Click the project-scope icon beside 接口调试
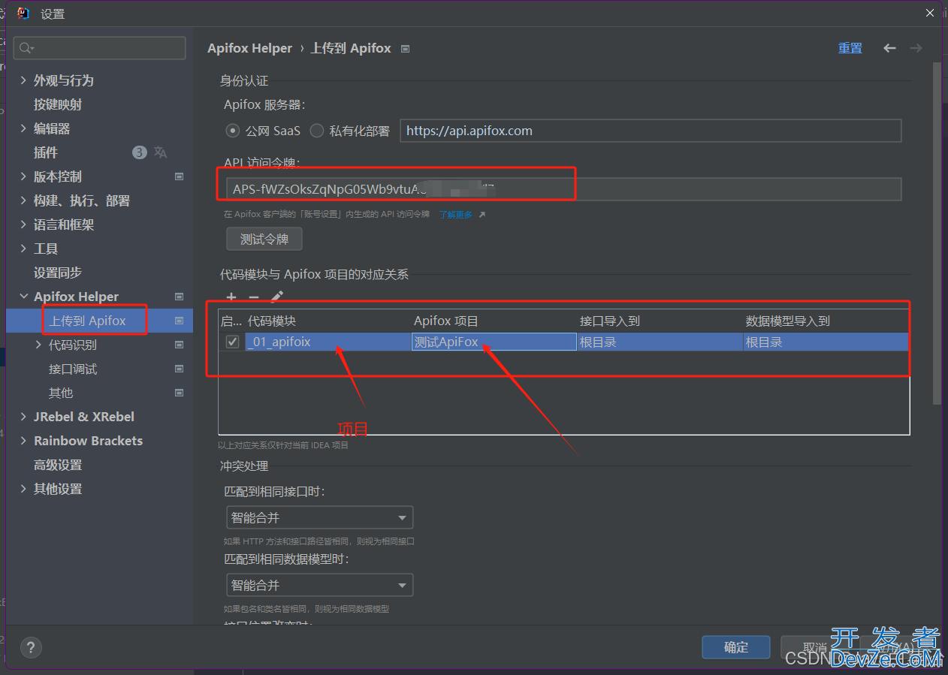Viewport: 948px width, 675px height. (179, 369)
